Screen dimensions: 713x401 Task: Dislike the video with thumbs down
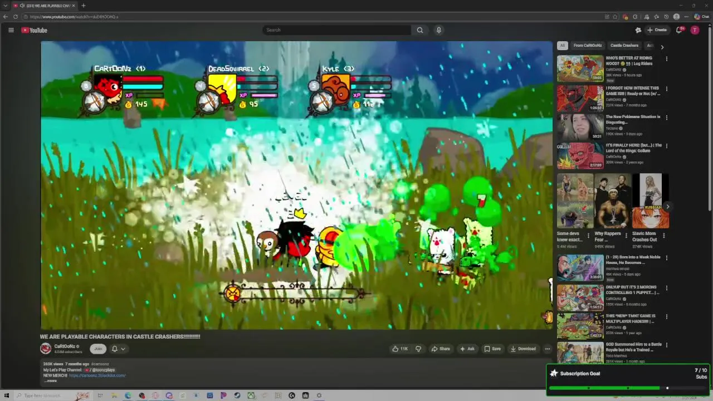tap(418, 349)
